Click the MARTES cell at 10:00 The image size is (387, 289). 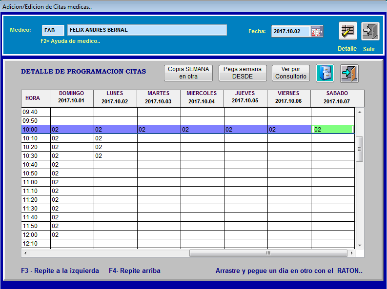(159, 130)
